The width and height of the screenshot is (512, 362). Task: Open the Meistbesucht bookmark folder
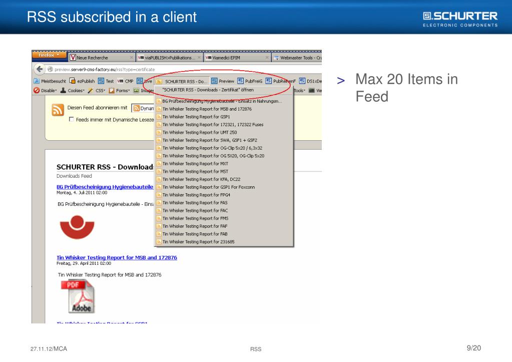50,81
